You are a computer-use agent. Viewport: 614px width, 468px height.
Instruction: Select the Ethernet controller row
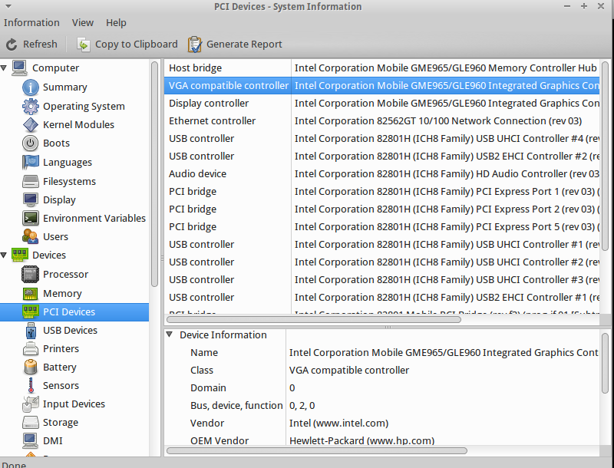(x=212, y=121)
